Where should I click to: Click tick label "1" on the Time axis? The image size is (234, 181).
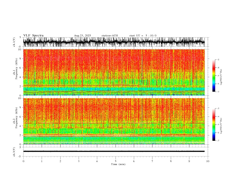point(42,161)
